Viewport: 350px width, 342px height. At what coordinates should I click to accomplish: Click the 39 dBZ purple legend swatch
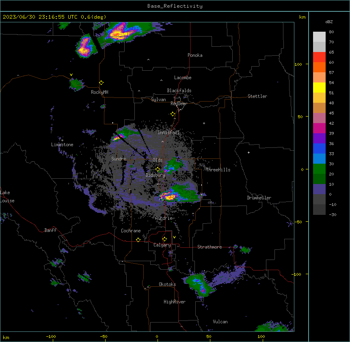point(319,138)
